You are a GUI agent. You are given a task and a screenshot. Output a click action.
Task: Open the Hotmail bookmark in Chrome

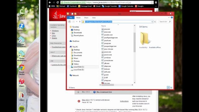click(61, 6)
